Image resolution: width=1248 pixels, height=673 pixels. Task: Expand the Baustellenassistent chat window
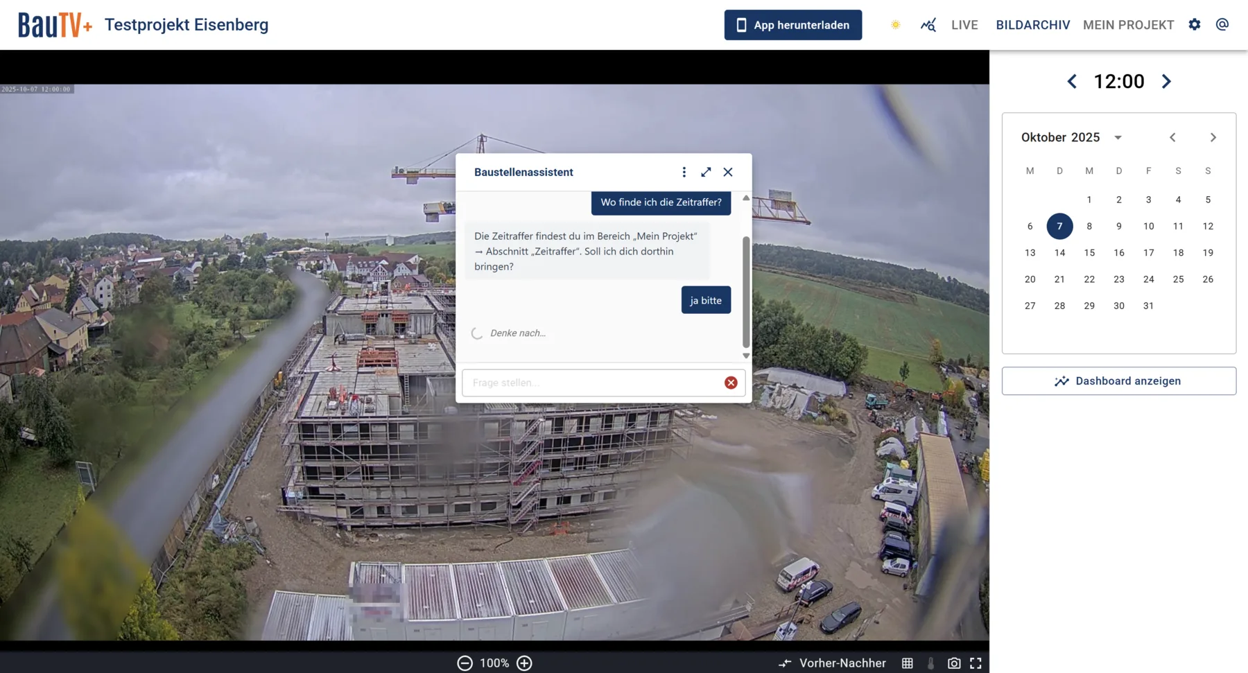[706, 172]
